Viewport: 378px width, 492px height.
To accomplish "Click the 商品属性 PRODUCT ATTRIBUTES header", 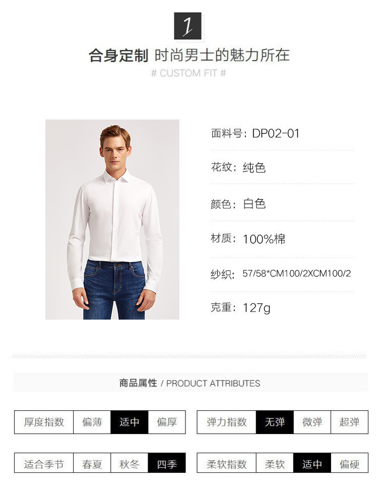I will tap(191, 383).
